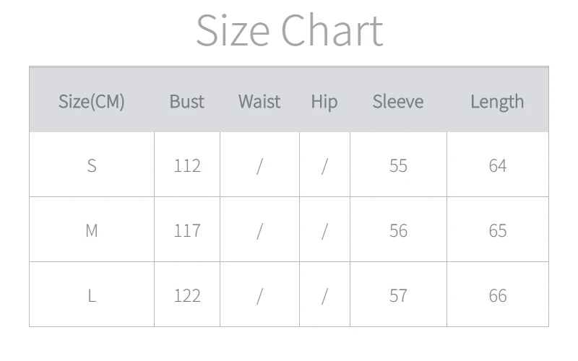The image size is (578, 361).
Task: Select the length value 64
Action: click(498, 165)
